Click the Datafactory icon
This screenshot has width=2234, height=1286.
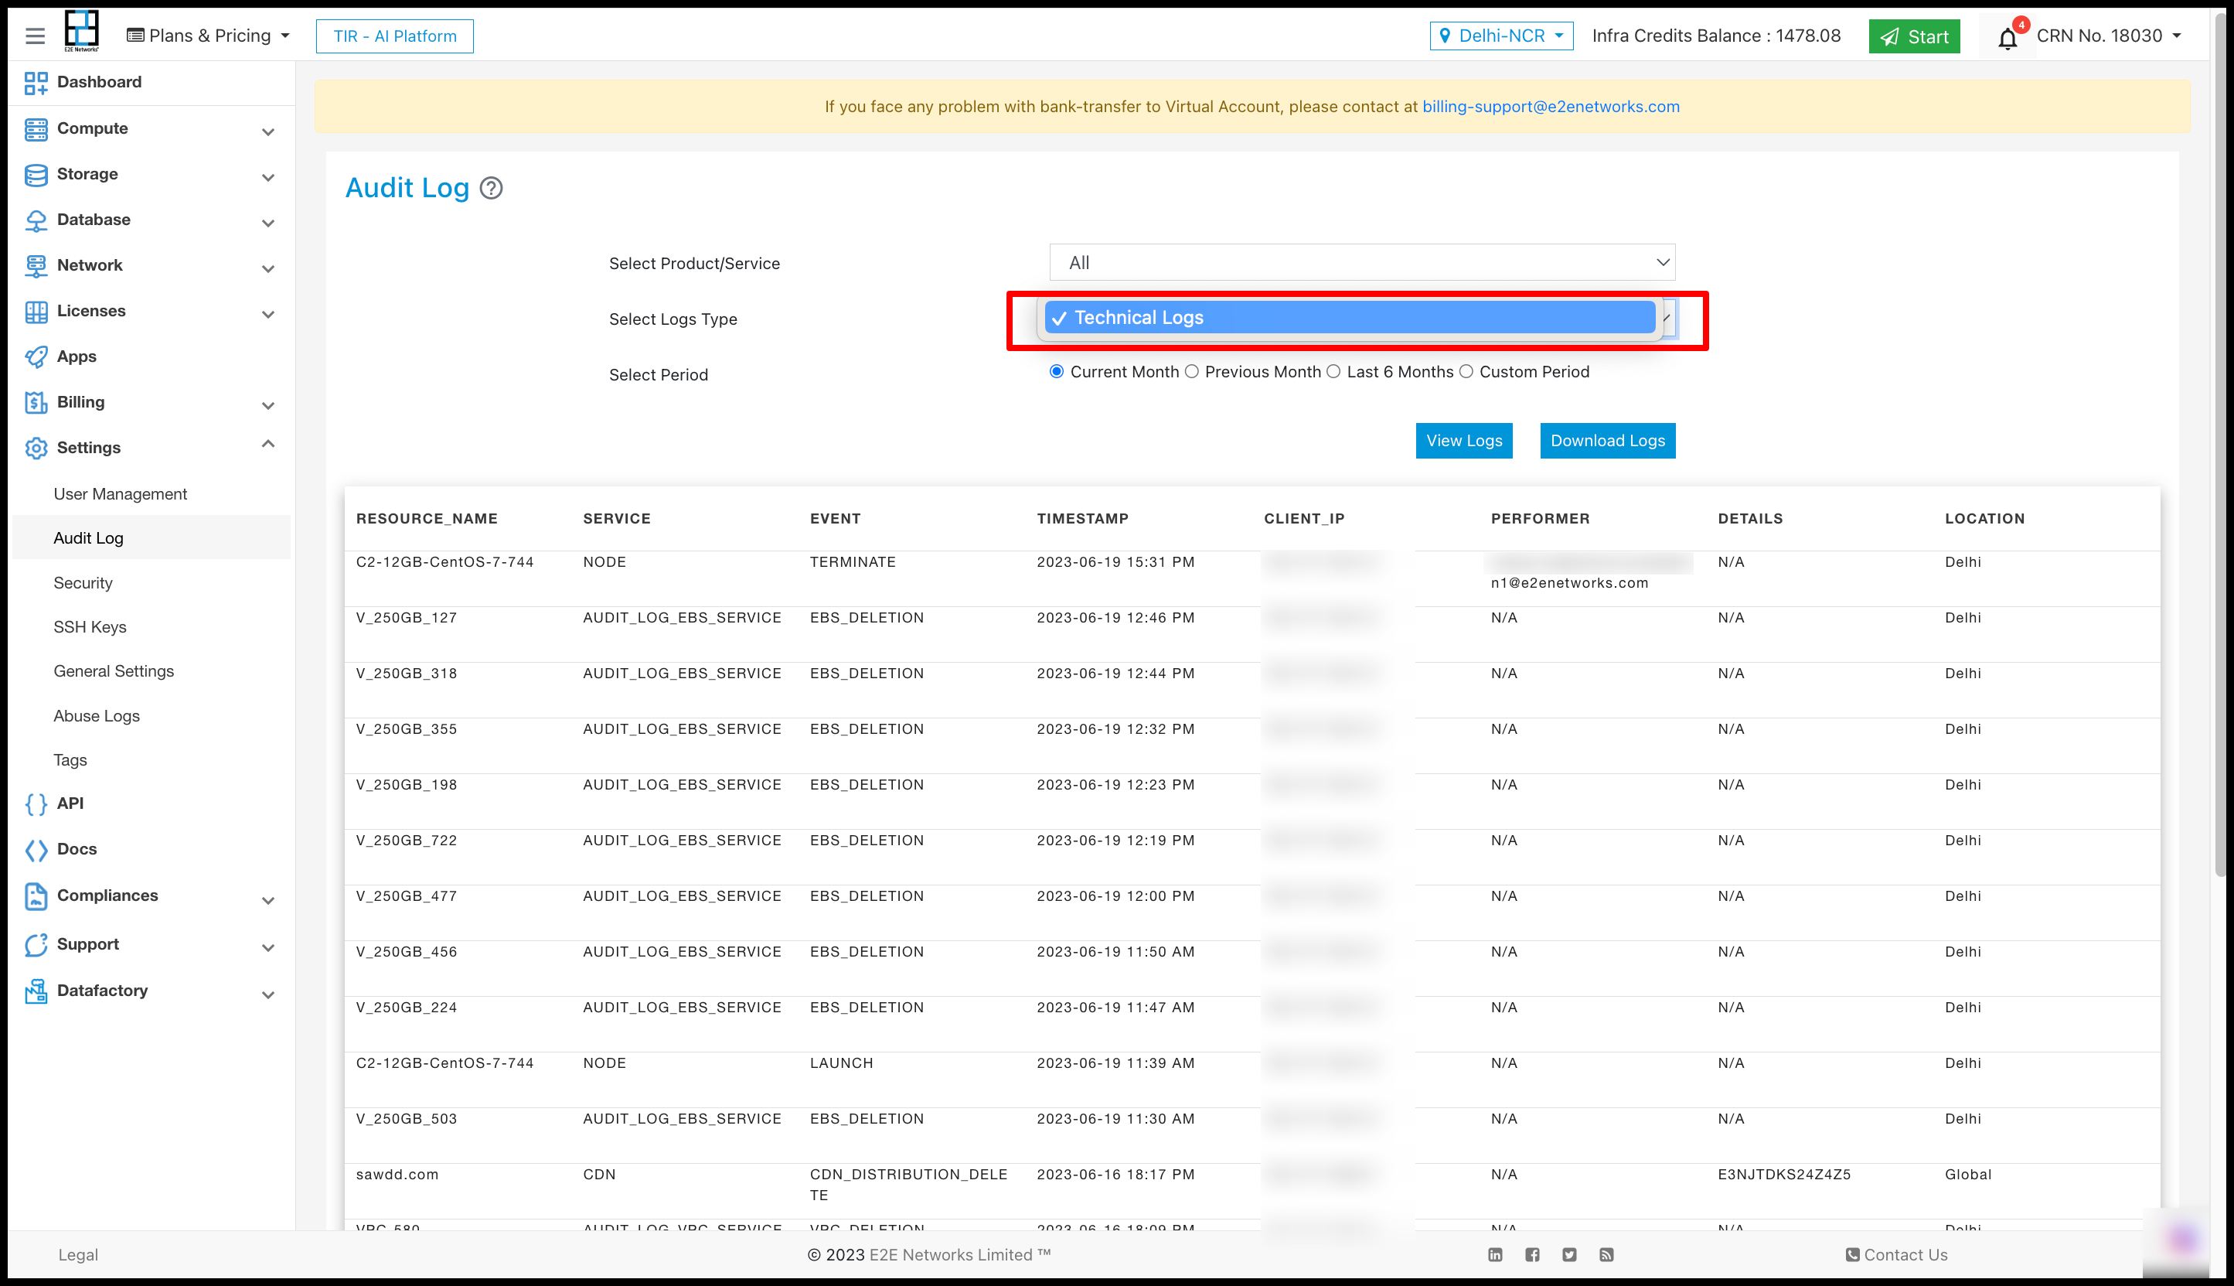(x=36, y=992)
